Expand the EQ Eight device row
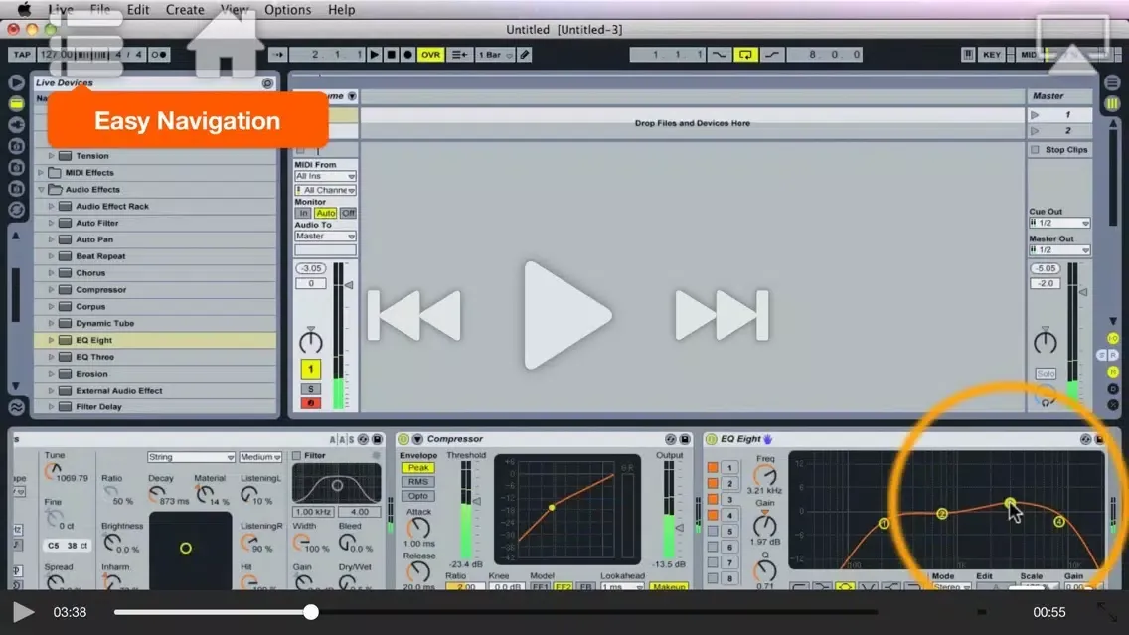Image resolution: width=1129 pixels, height=635 pixels. tap(51, 340)
